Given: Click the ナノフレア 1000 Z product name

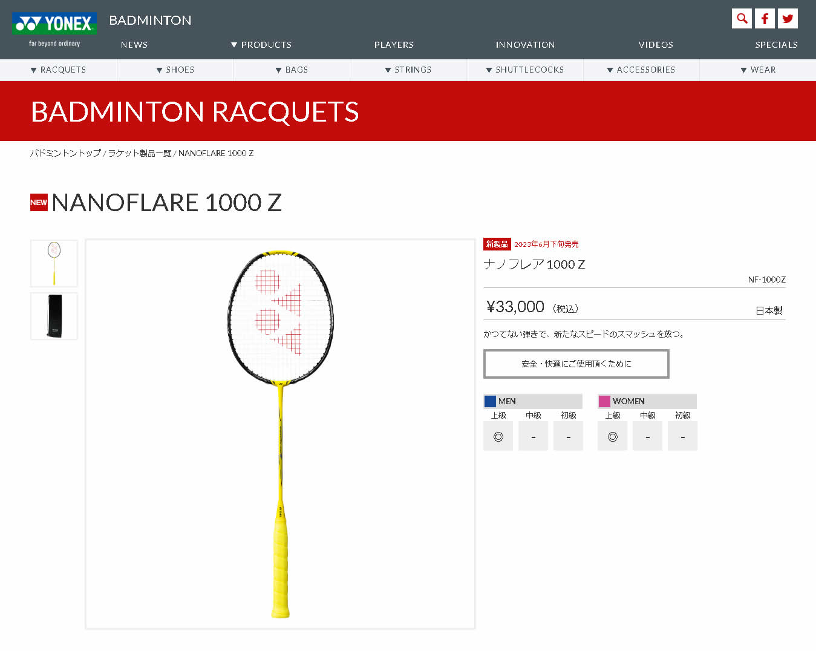Looking at the screenshot, I should (534, 264).
